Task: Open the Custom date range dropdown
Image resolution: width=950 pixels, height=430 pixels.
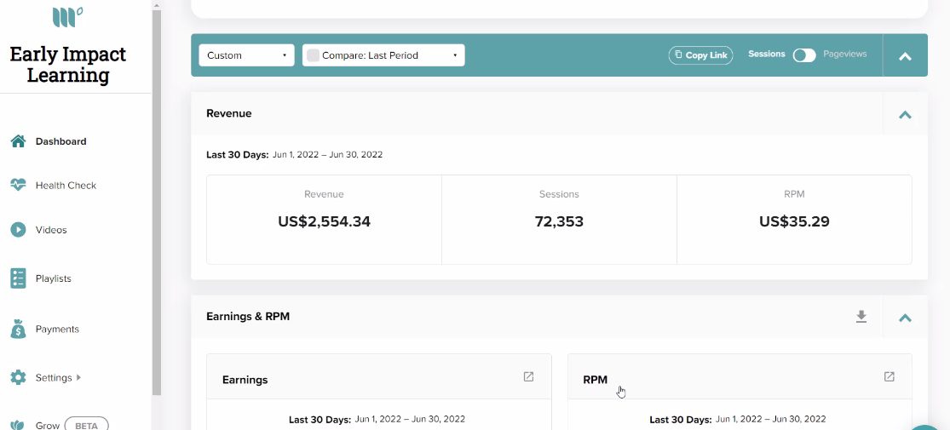Action: [x=246, y=55]
